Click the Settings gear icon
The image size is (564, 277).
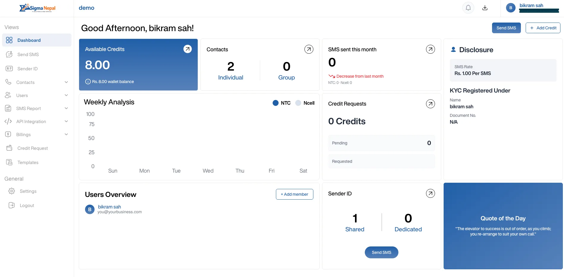point(12,191)
